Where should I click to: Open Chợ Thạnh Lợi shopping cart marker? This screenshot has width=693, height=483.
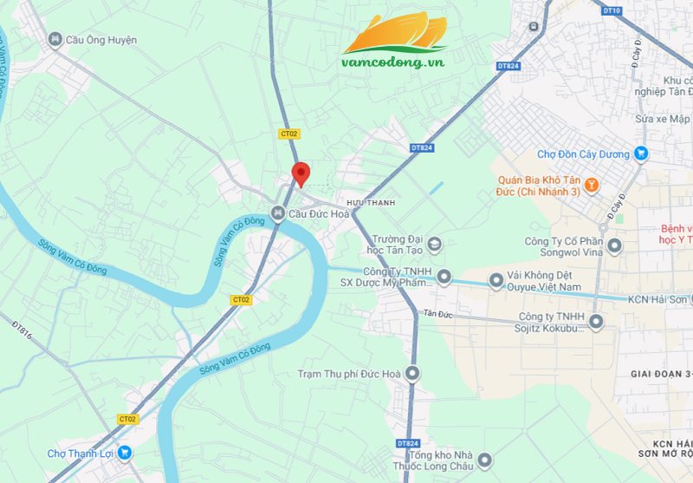pos(125,453)
